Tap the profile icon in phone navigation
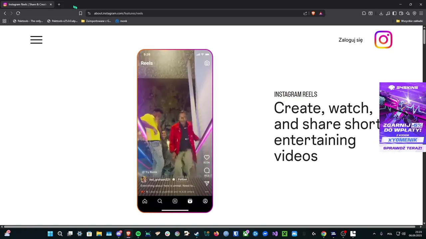Screen dimensions: 426x239 [x=205, y=201]
